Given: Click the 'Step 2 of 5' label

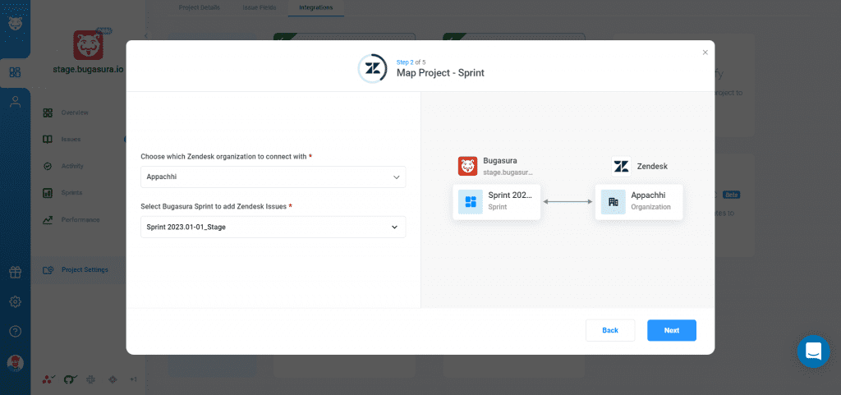Looking at the screenshot, I should coord(411,62).
